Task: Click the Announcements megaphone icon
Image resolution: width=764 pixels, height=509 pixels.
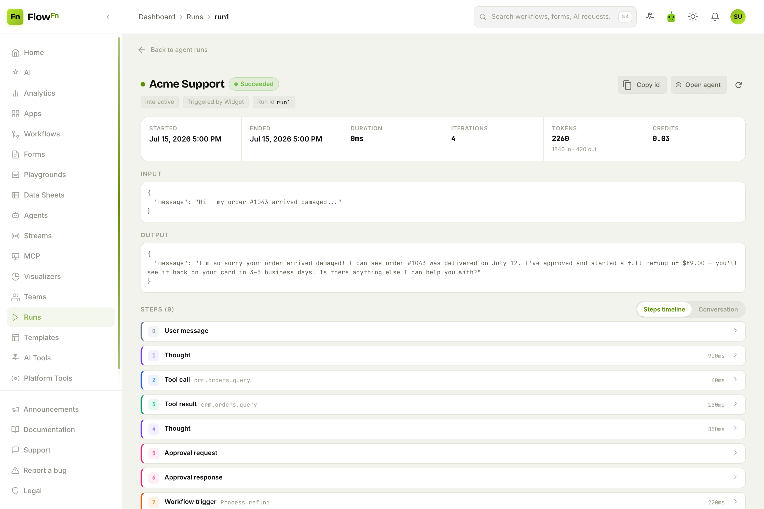Action: (15, 409)
